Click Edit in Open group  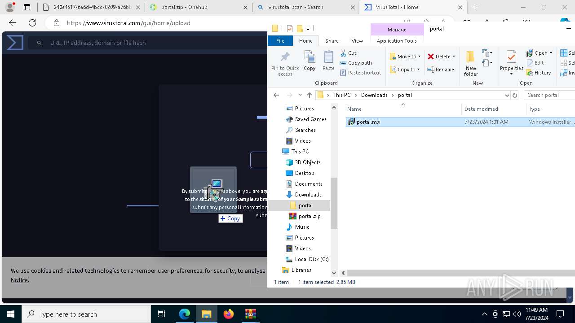click(x=535, y=63)
